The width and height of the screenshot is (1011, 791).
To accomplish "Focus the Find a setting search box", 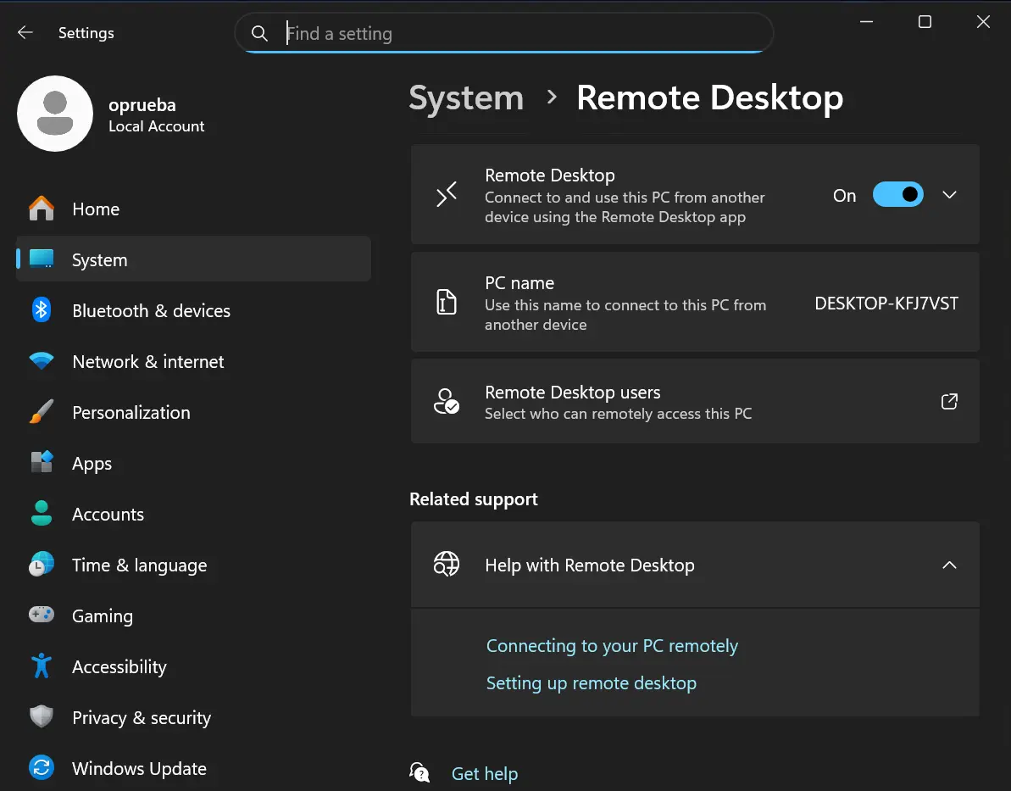I will coord(517,34).
